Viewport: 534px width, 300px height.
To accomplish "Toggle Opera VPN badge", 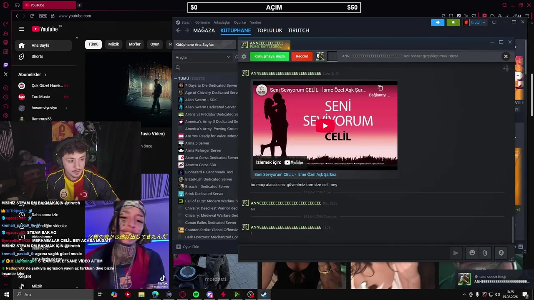I will 43,16.
